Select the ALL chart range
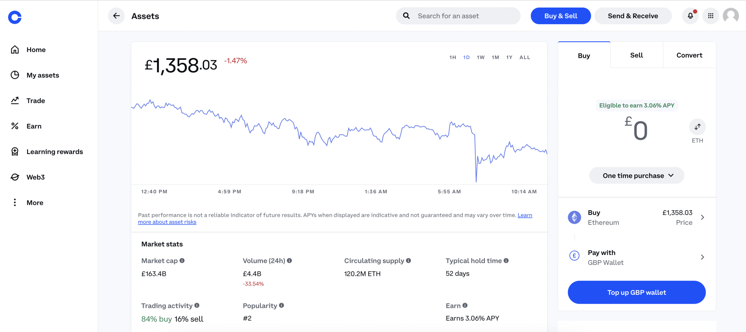Image resolution: width=746 pixels, height=332 pixels. coord(525,58)
